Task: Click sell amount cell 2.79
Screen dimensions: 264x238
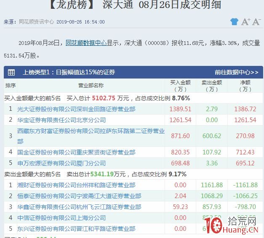Action: [x=212, y=109]
